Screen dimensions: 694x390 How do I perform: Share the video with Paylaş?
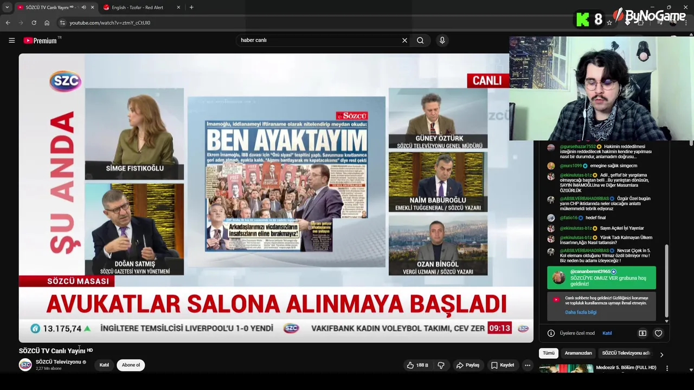click(467, 365)
